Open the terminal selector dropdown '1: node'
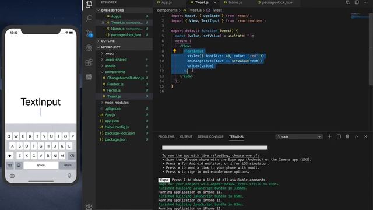 coord(299,136)
